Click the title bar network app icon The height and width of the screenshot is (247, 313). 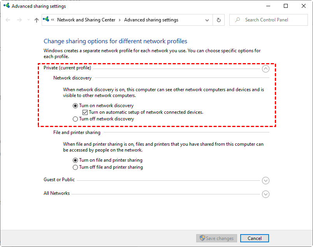[6, 6]
